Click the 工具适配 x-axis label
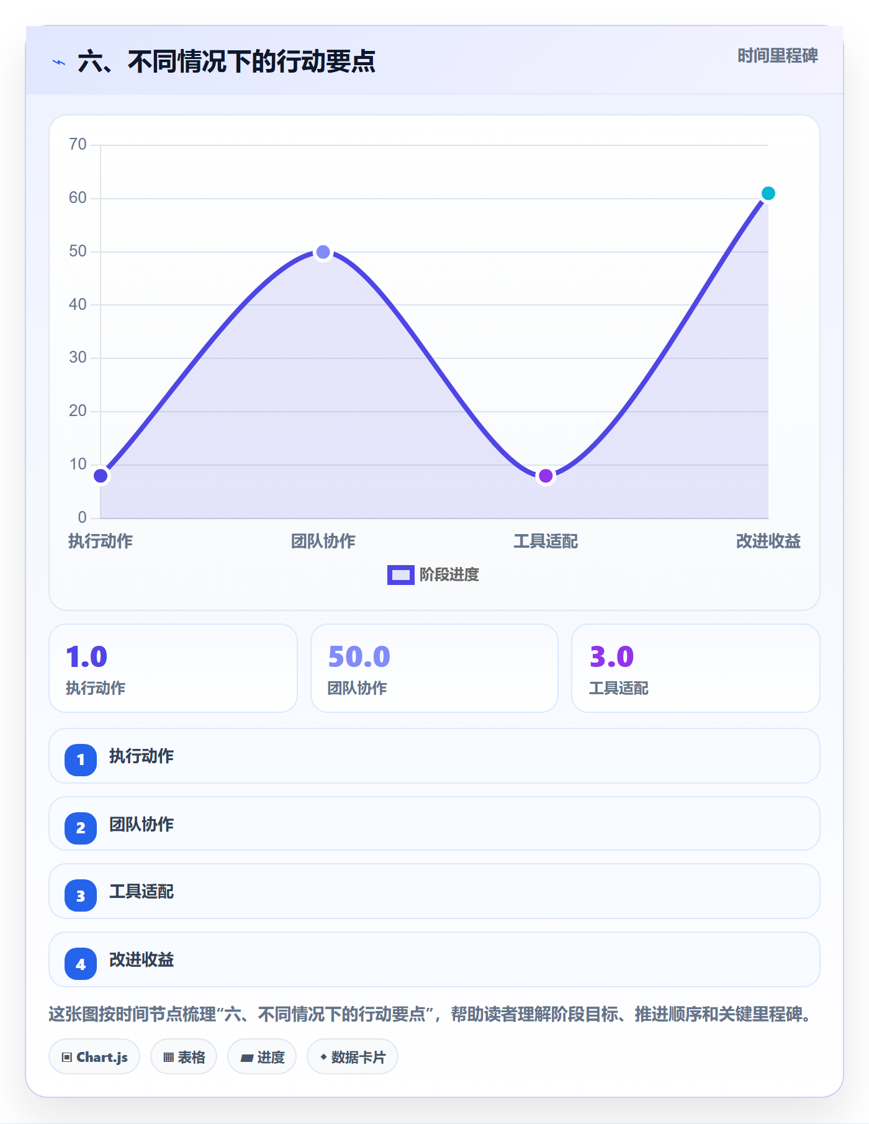The width and height of the screenshot is (869, 1124). tap(546, 542)
